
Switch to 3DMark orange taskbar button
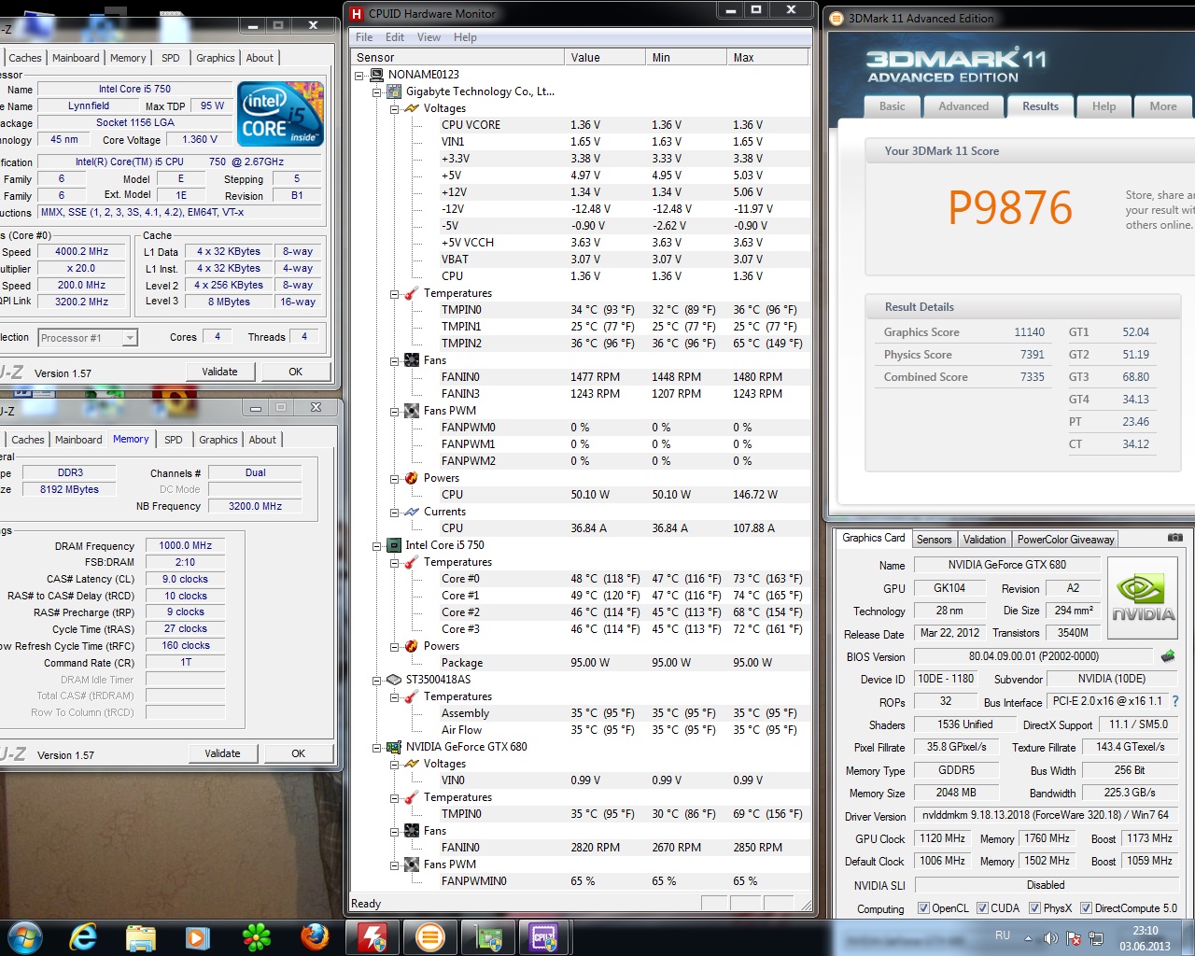coord(430,936)
